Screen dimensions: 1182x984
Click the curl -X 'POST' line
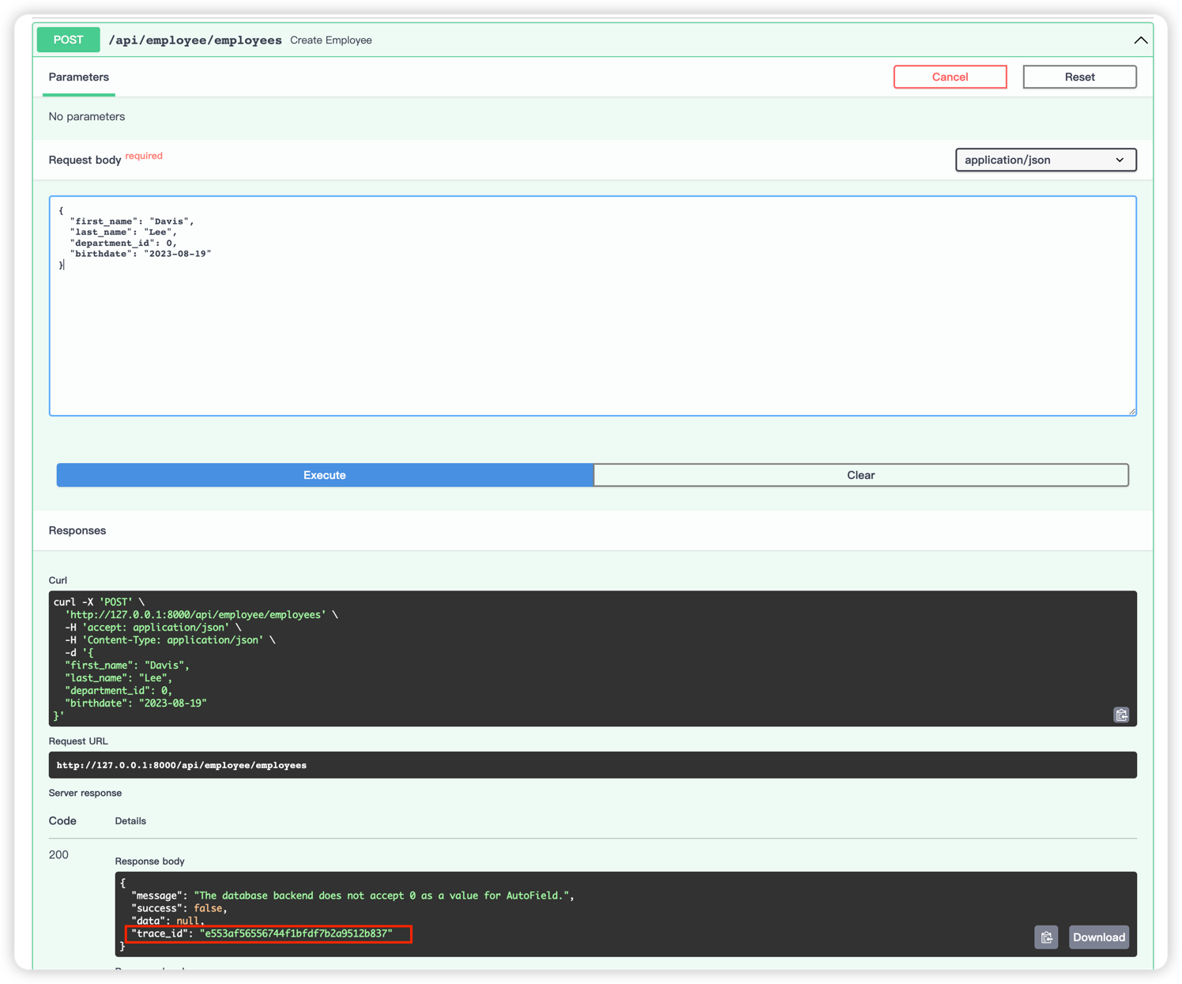pos(100,602)
